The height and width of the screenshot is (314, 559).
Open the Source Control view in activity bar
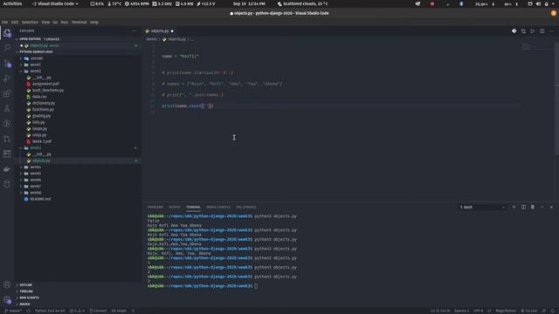coord(7,64)
